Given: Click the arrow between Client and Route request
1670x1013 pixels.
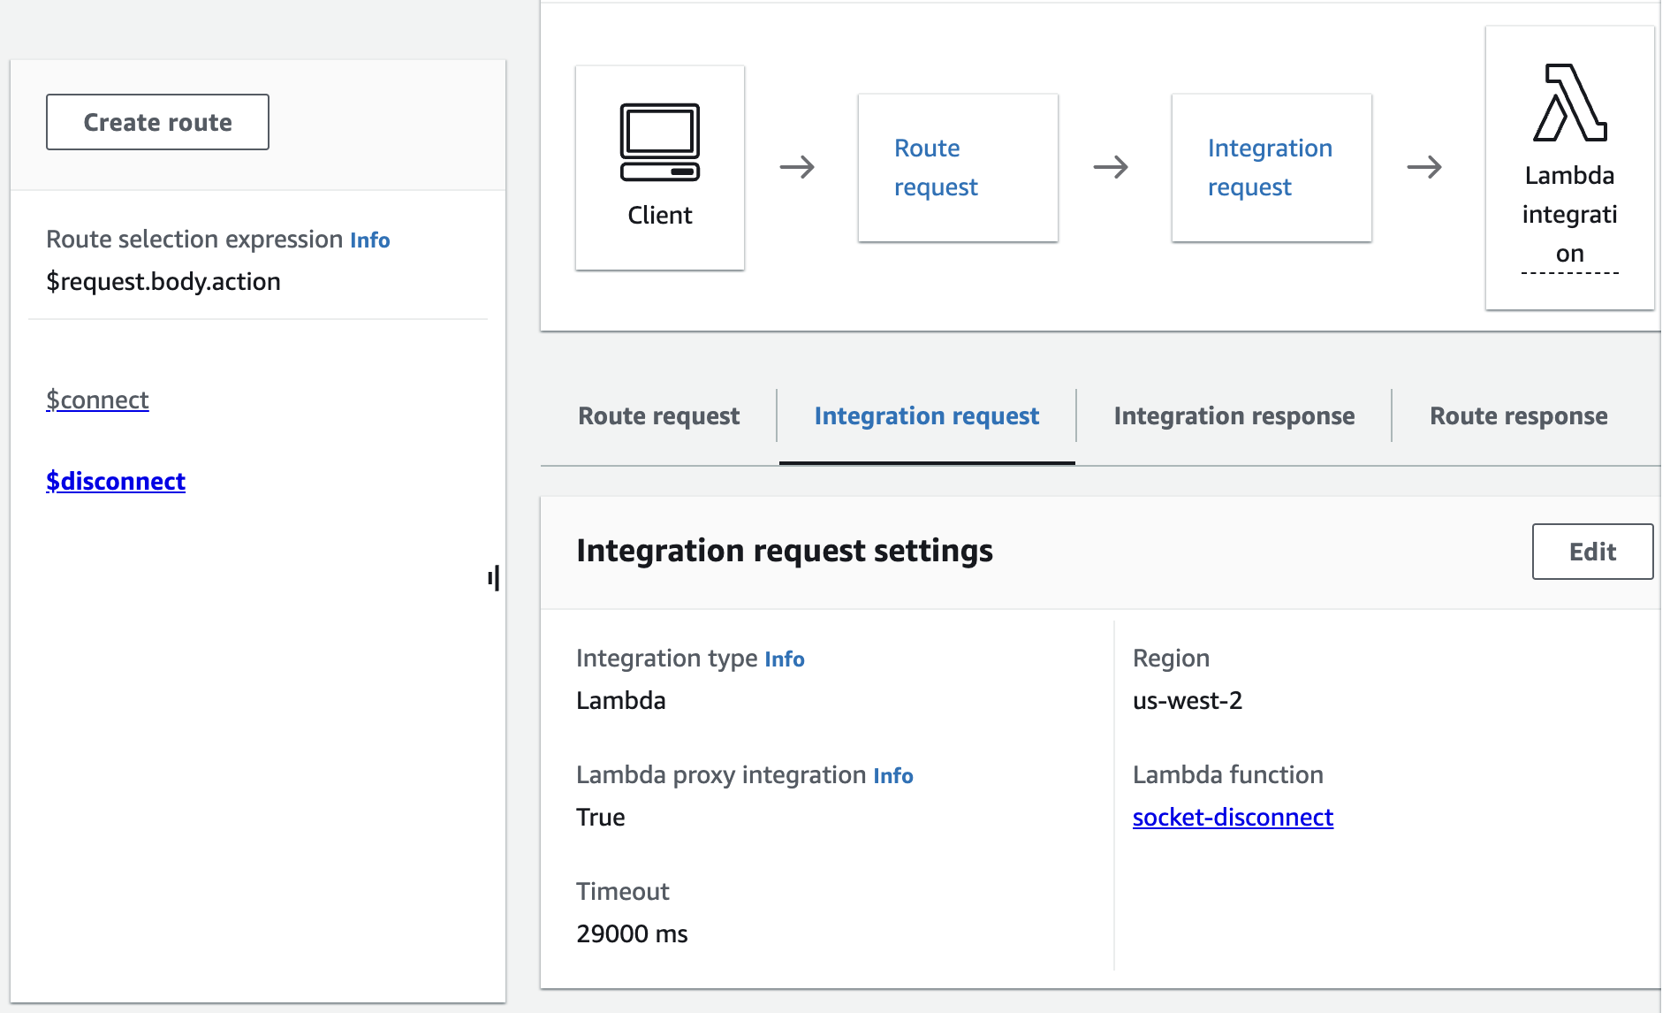Looking at the screenshot, I should pos(797,167).
